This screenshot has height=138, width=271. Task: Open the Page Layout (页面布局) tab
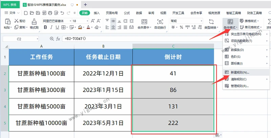[112, 13]
